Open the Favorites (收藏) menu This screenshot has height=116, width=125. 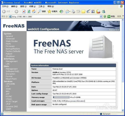32,6
